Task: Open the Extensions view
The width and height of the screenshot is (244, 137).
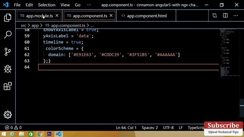Action: click(x=8, y=86)
